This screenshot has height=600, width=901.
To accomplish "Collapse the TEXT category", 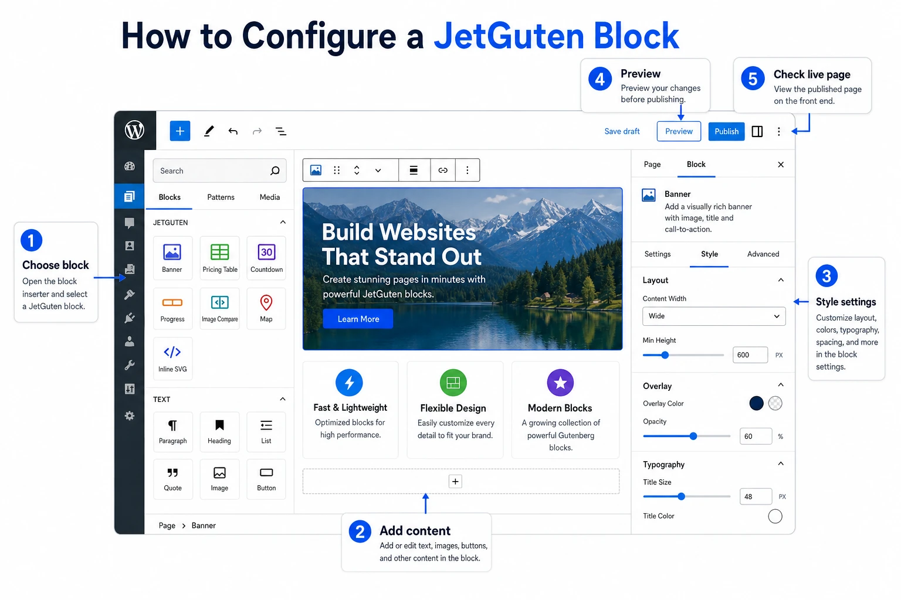I will pos(283,399).
